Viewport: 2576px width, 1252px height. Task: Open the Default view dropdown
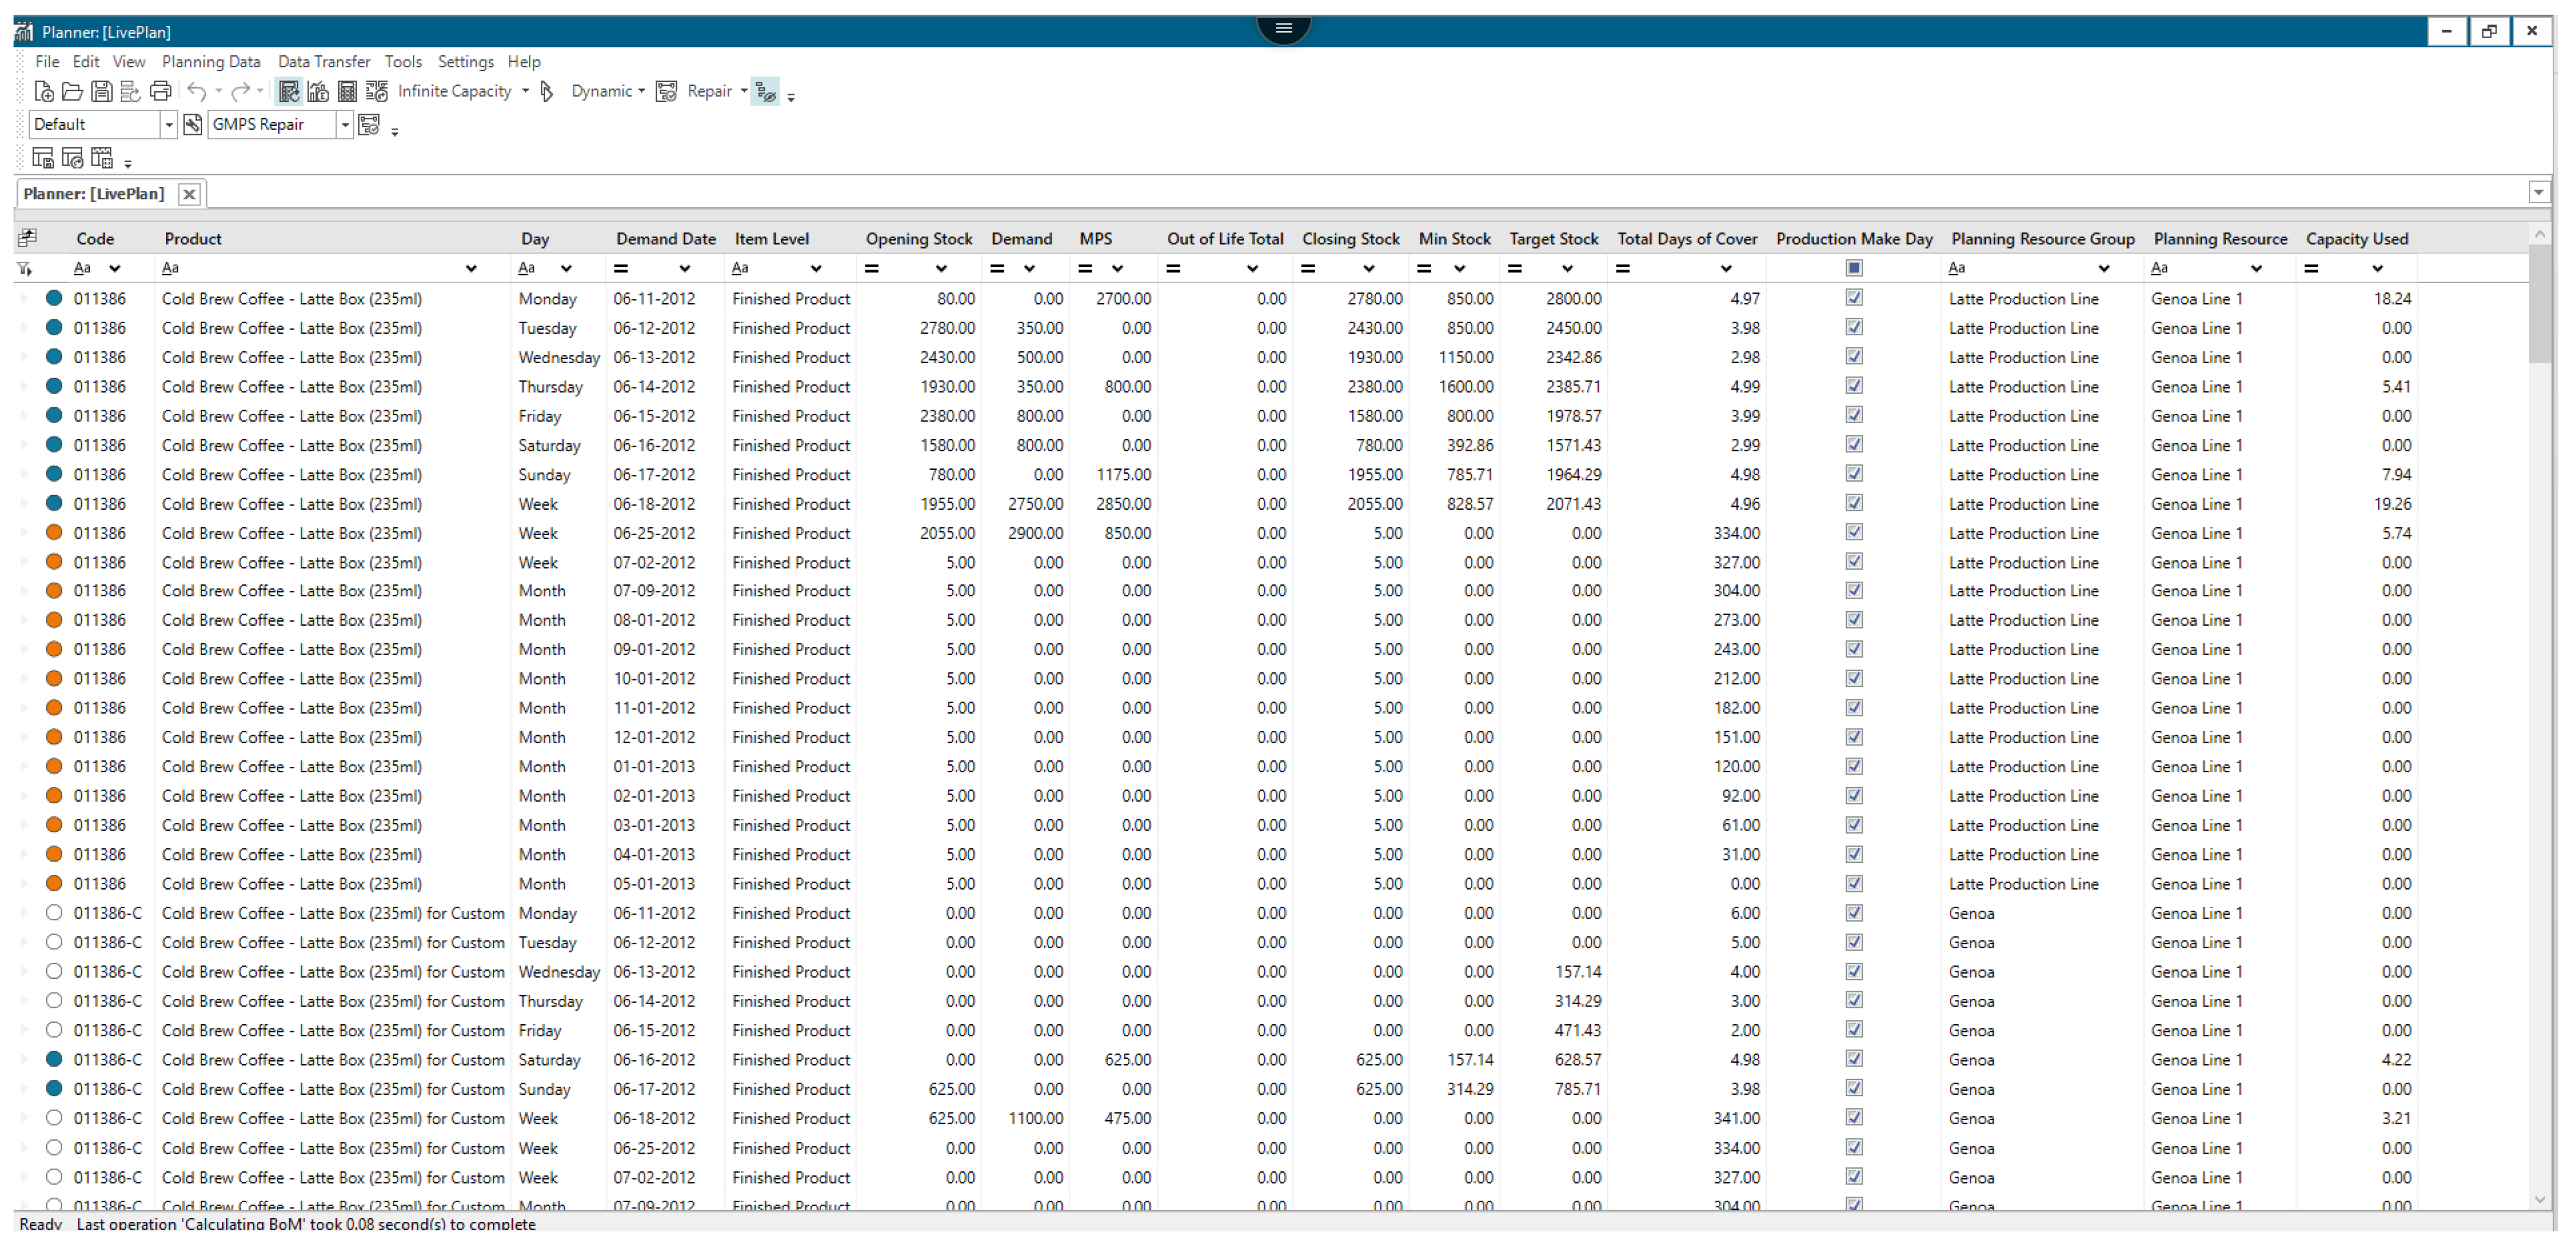click(x=168, y=125)
